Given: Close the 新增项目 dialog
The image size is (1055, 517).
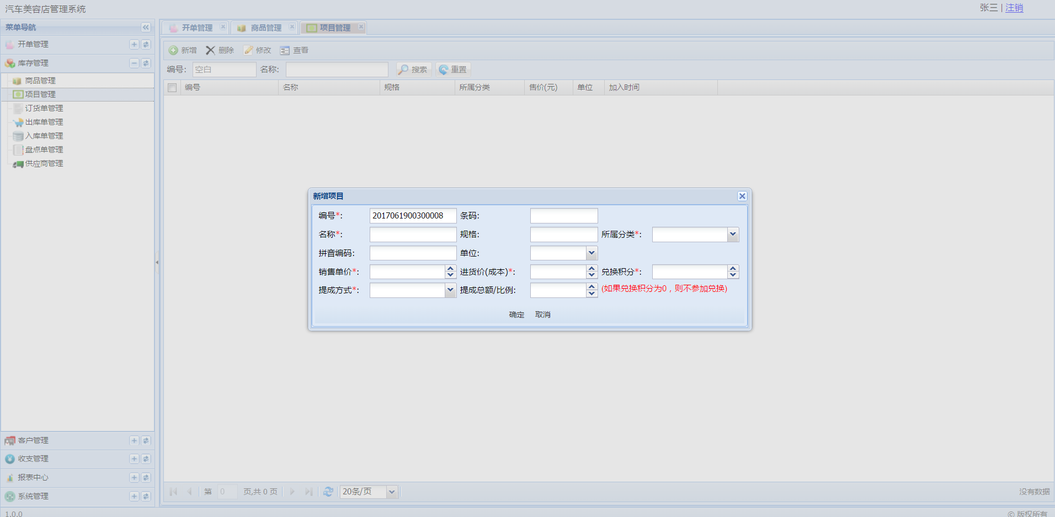Looking at the screenshot, I should click(x=742, y=196).
